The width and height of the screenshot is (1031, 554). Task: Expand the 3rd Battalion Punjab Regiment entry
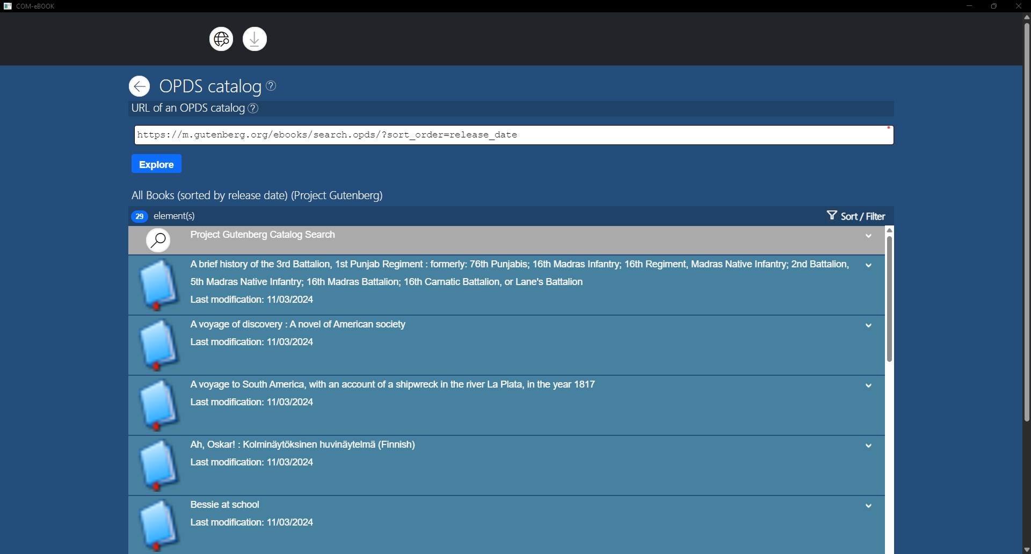[868, 265]
